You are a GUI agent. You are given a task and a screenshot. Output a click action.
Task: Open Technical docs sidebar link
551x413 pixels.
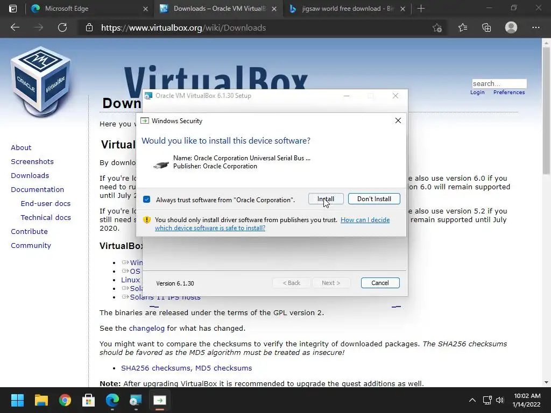tap(46, 218)
